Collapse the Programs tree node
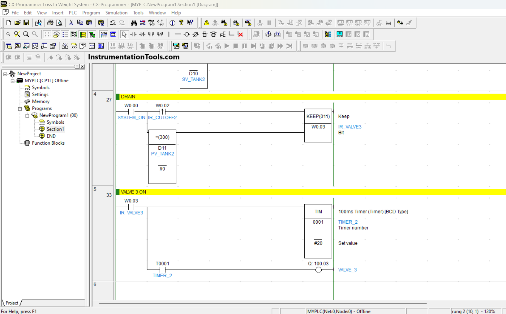The height and width of the screenshot is (314, 506). (20, 109)
